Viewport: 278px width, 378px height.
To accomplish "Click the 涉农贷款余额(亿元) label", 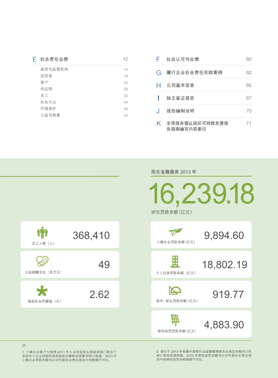I will coord(171,212).
